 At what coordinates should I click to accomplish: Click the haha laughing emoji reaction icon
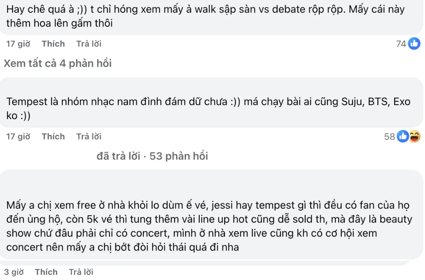pyautogui.click(x=415, y=136)
